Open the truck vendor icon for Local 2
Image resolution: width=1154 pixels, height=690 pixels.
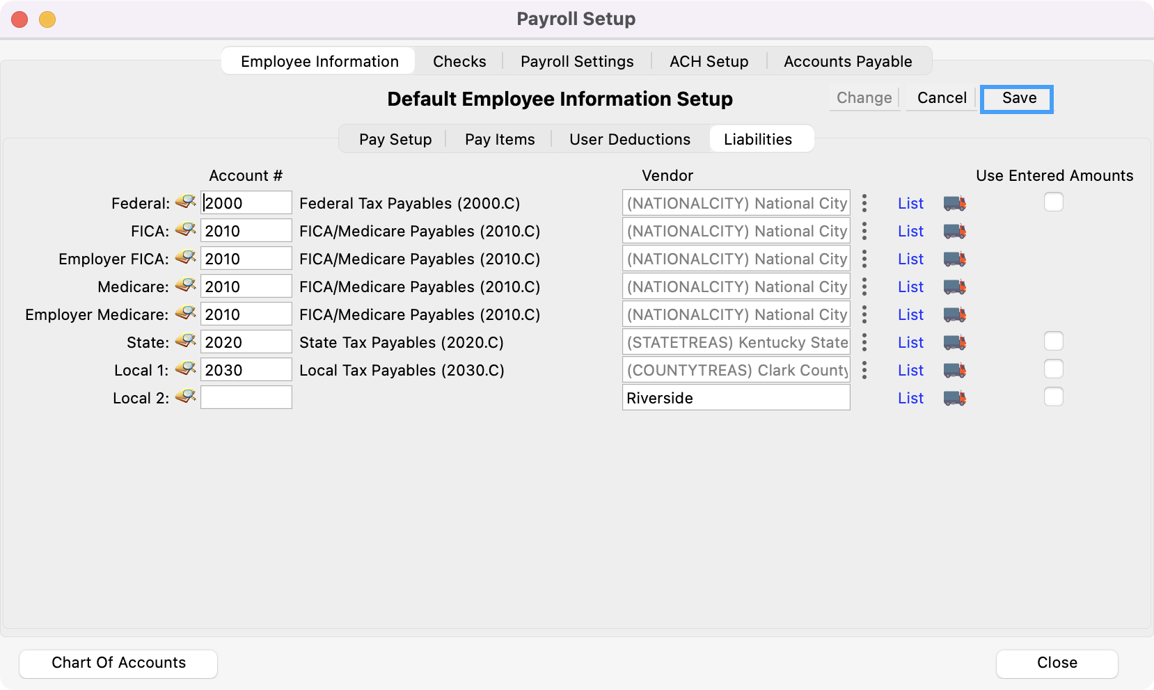954,398
